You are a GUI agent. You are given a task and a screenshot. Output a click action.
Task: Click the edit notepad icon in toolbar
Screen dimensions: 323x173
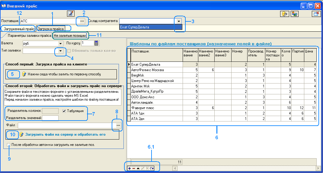point(71,14)
